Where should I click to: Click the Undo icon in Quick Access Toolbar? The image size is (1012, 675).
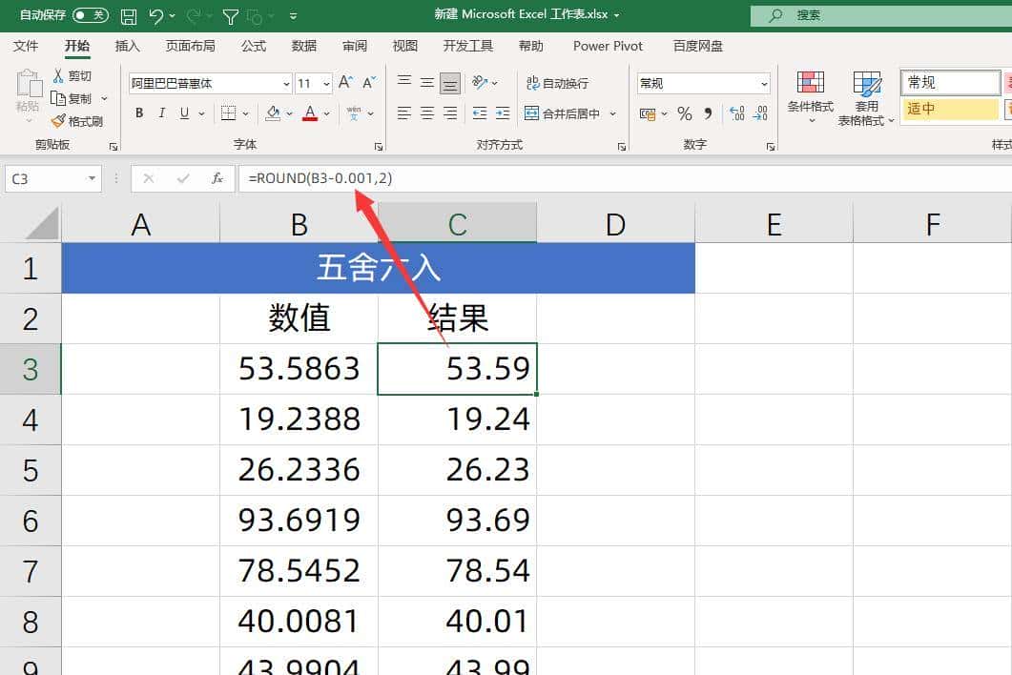click(155, 14)
